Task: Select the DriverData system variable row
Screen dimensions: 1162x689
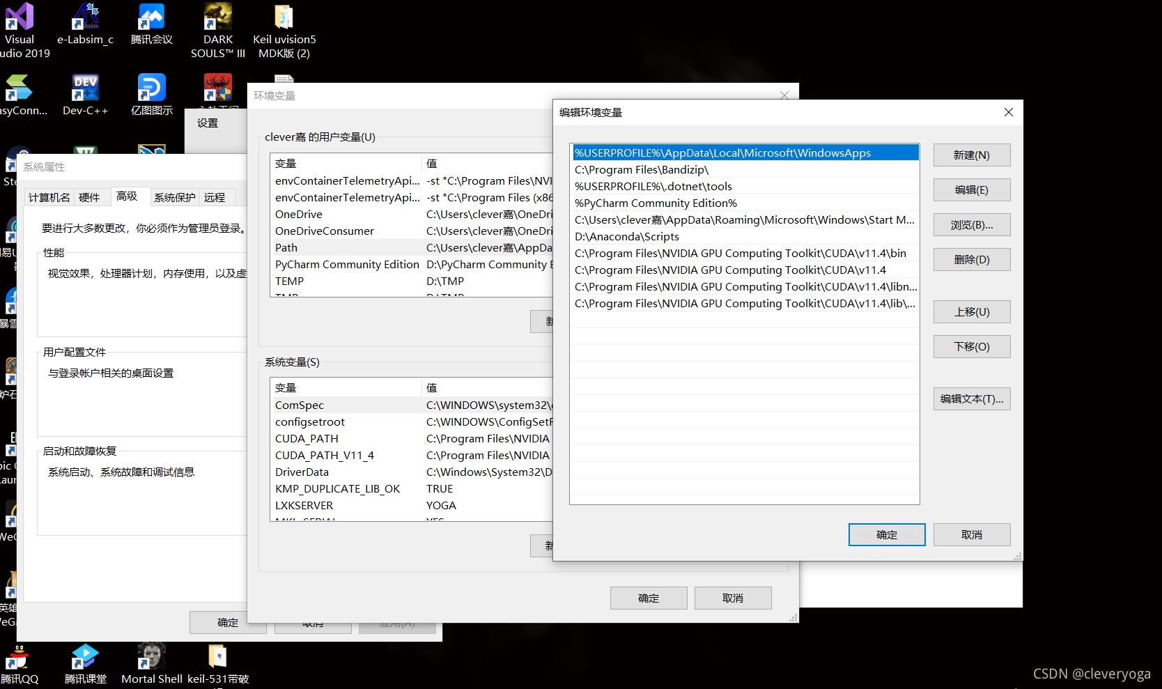Action: [x=412, y=472]
